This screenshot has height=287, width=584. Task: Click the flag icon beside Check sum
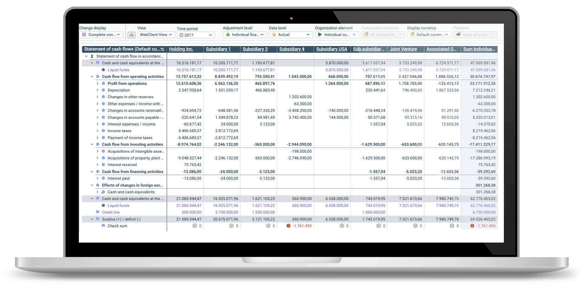103,226
